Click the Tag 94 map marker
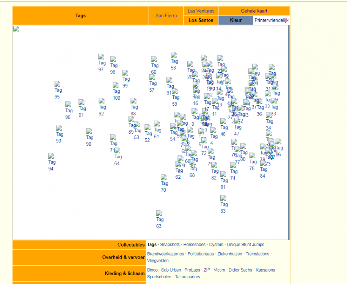The height and width of the screenshot is (284, 347). tap(52, 162)
